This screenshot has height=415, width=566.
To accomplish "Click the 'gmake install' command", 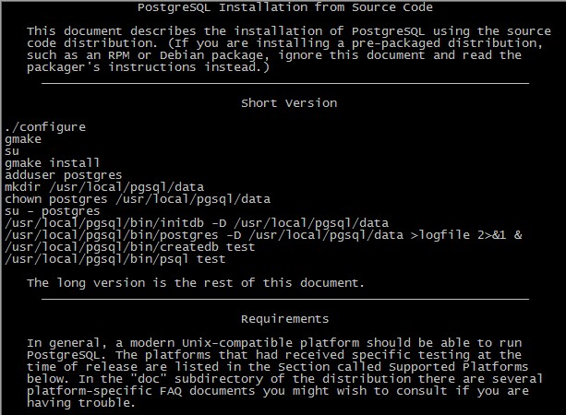I will pyautogui.click(x=53, y=163).
